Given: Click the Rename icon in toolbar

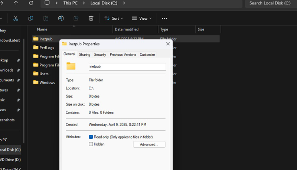Looking at the screenshot, I should click(x=61, y=18).
